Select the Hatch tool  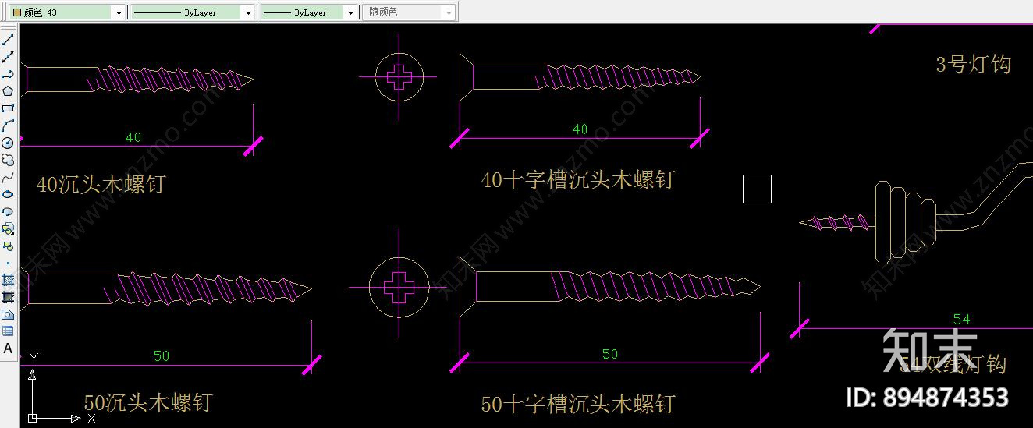[x=8, y=280]
